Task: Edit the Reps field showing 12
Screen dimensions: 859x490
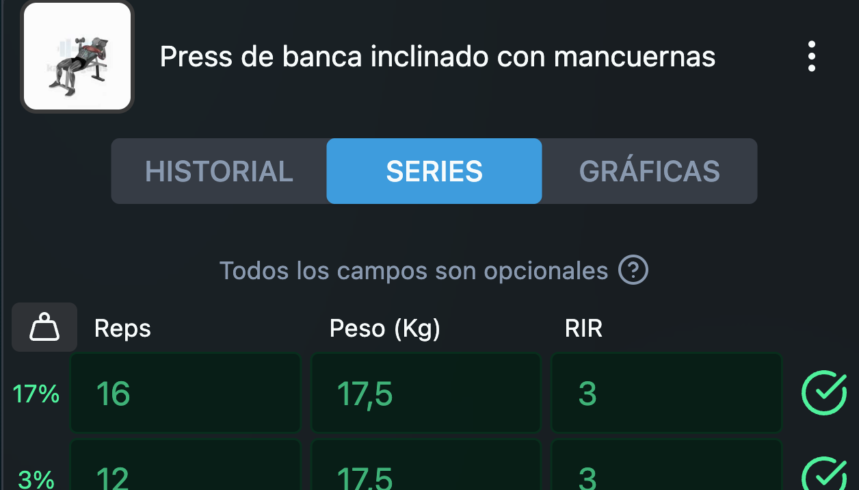Action: (x=185, y=474)
